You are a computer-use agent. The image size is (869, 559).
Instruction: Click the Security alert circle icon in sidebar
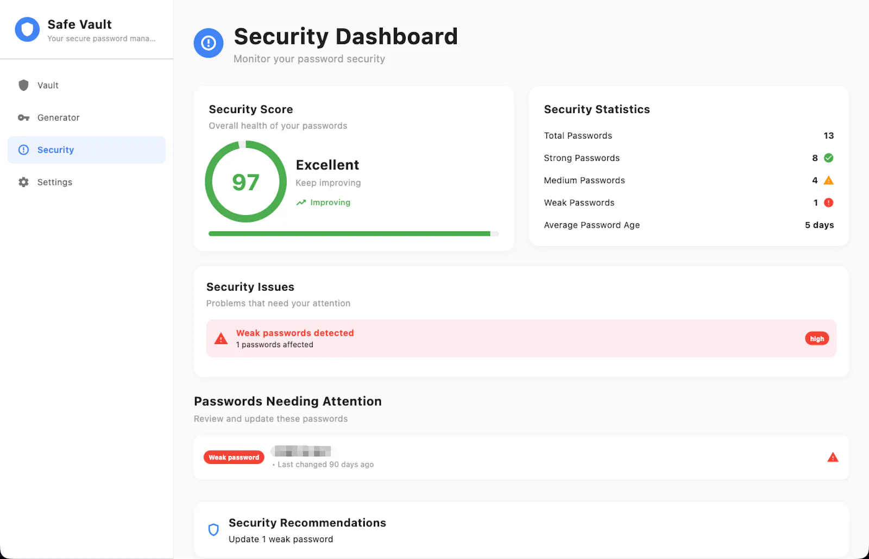[x=23, y=150]
